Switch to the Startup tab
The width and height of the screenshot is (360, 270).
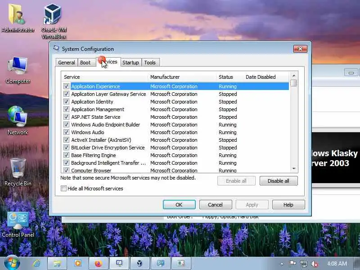(130, 63)
